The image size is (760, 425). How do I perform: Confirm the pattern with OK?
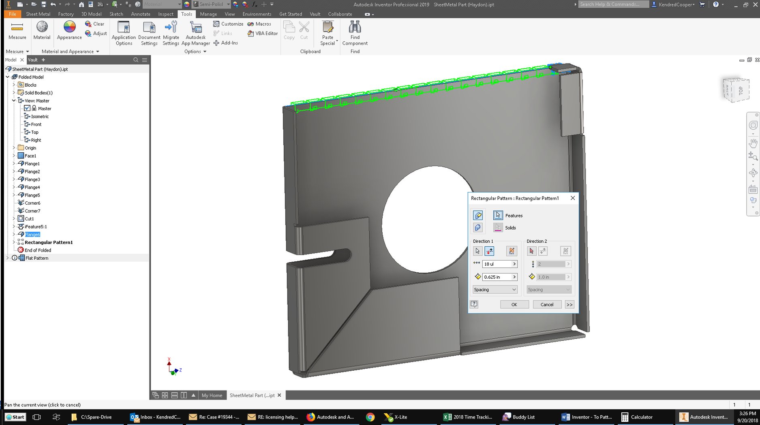pos(514,304)
